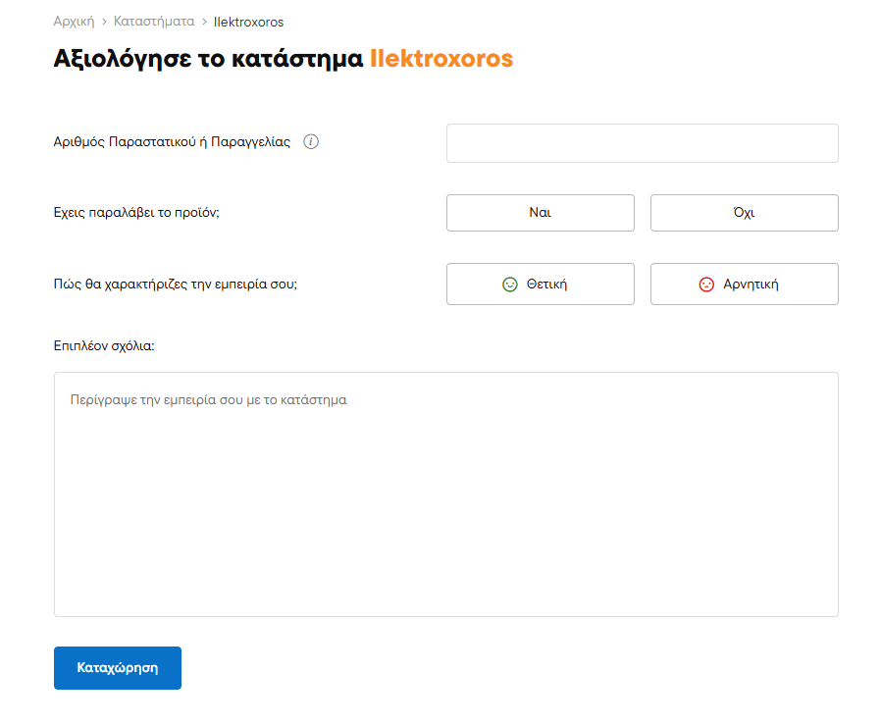Click the Επιπλέον σχόλια label
The height and width of the screenshot is (725, 881).
(x=104, y=346)
